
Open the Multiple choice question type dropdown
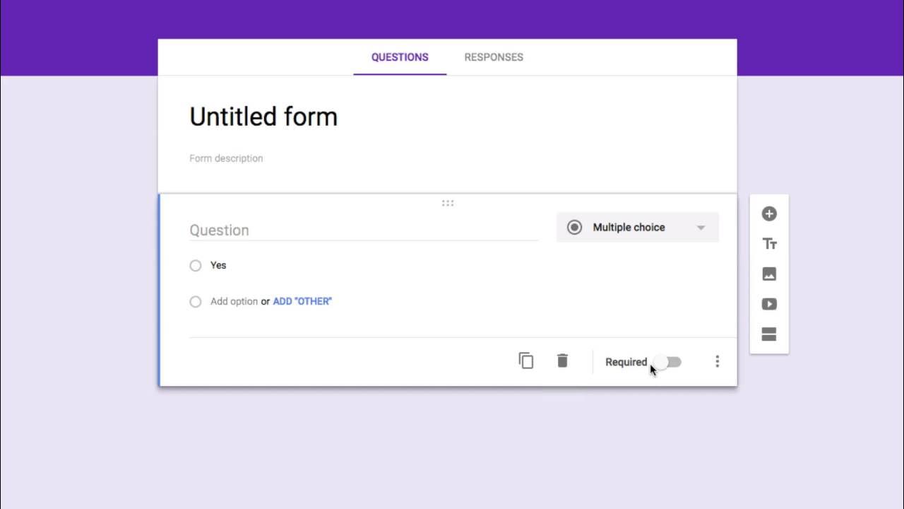pyautogui.click(x=637, y=228)
